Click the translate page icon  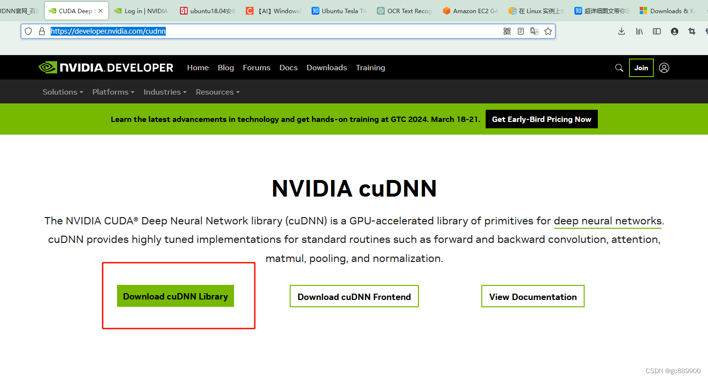534,31
